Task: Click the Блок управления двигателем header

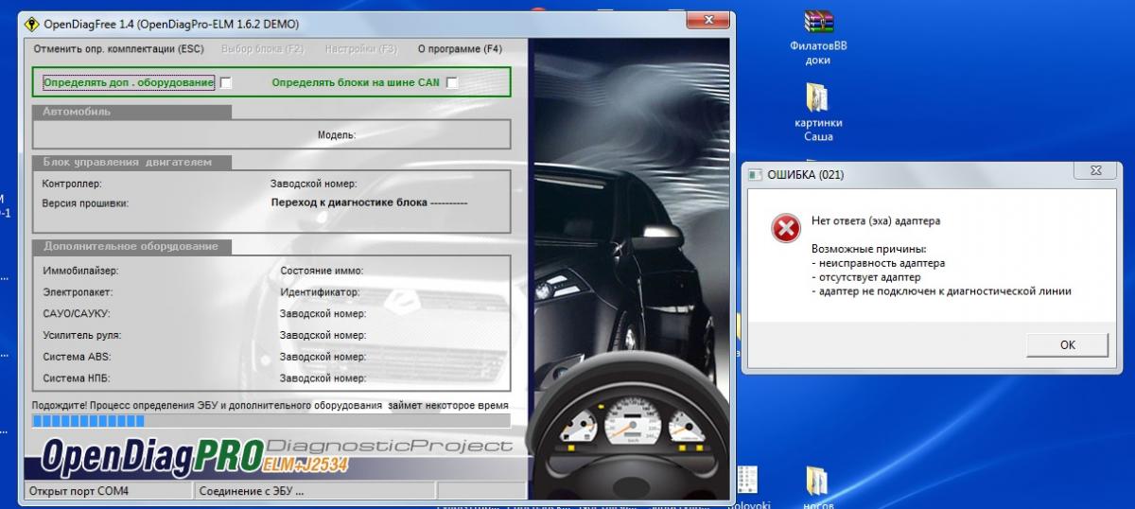Action: point(131,162)
